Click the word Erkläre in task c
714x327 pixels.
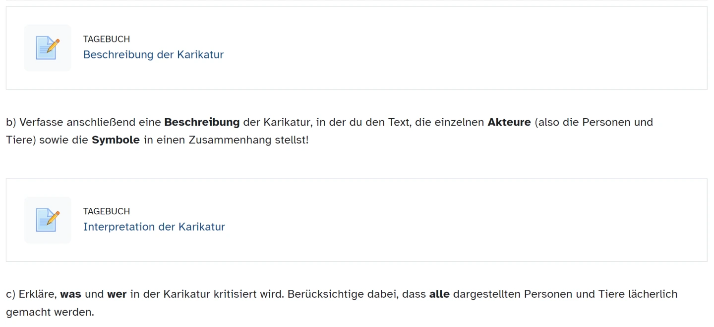click(x=38, y=294)
